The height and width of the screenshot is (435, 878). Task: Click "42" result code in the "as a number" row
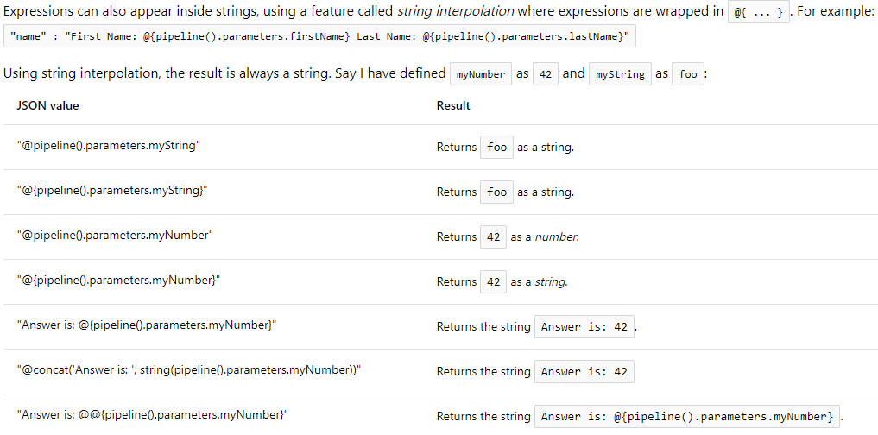pos(493,237)
